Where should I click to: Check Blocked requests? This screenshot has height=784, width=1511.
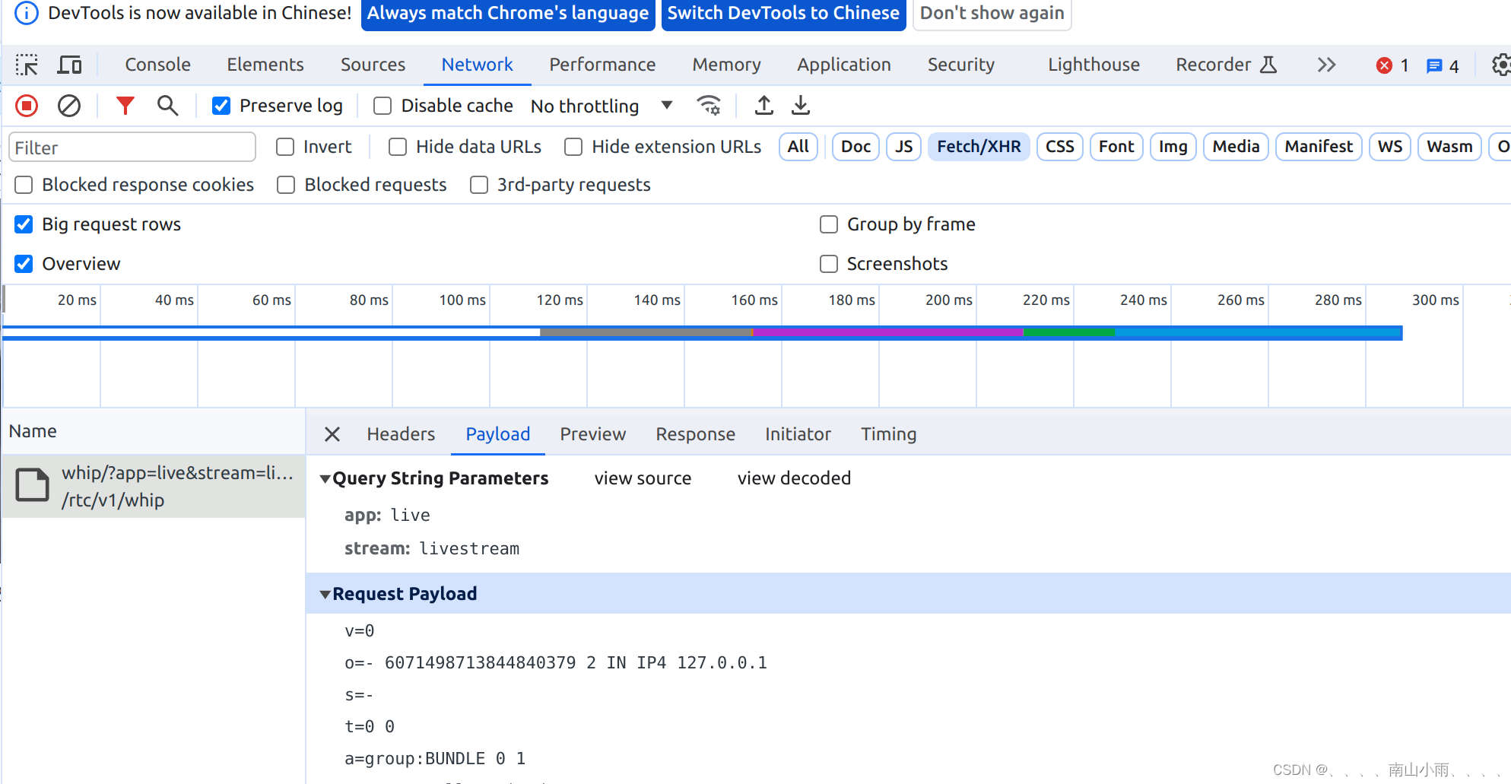click(286, 185)
